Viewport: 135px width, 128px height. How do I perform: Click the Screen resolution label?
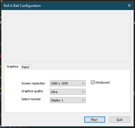click(33, 83)
